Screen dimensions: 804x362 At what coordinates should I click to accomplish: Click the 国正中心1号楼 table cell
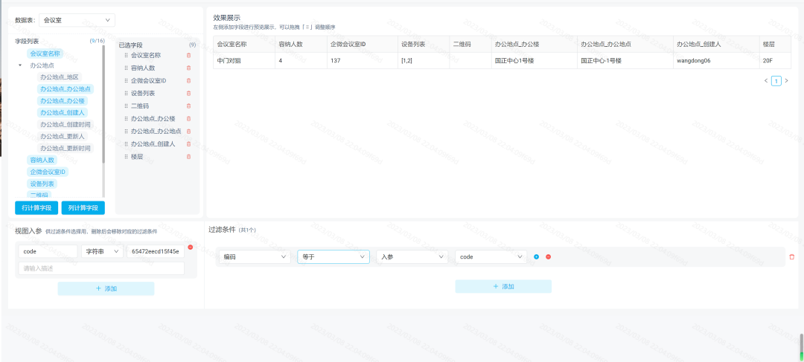[x=534, y=60]
